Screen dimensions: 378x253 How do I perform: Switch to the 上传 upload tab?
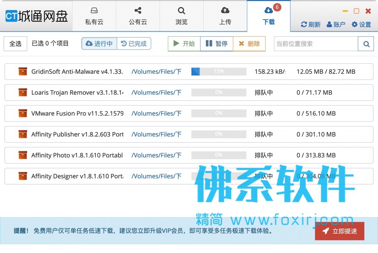225,16
